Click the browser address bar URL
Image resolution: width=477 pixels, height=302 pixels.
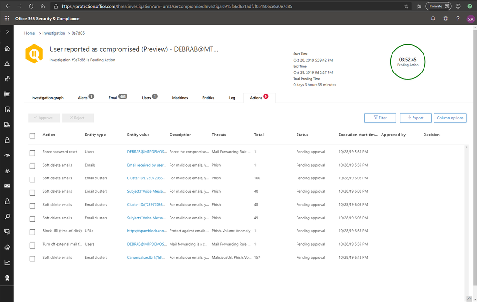pyautogui.click(x=177, y=6)
